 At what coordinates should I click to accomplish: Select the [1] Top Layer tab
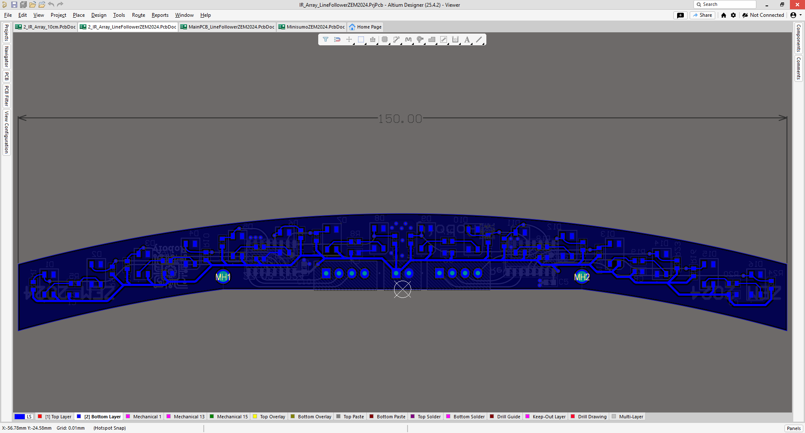point(55,417)
